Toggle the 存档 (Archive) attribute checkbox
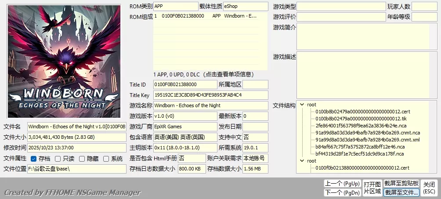Viewport: 441px width, 199px height. pos(34,159)
